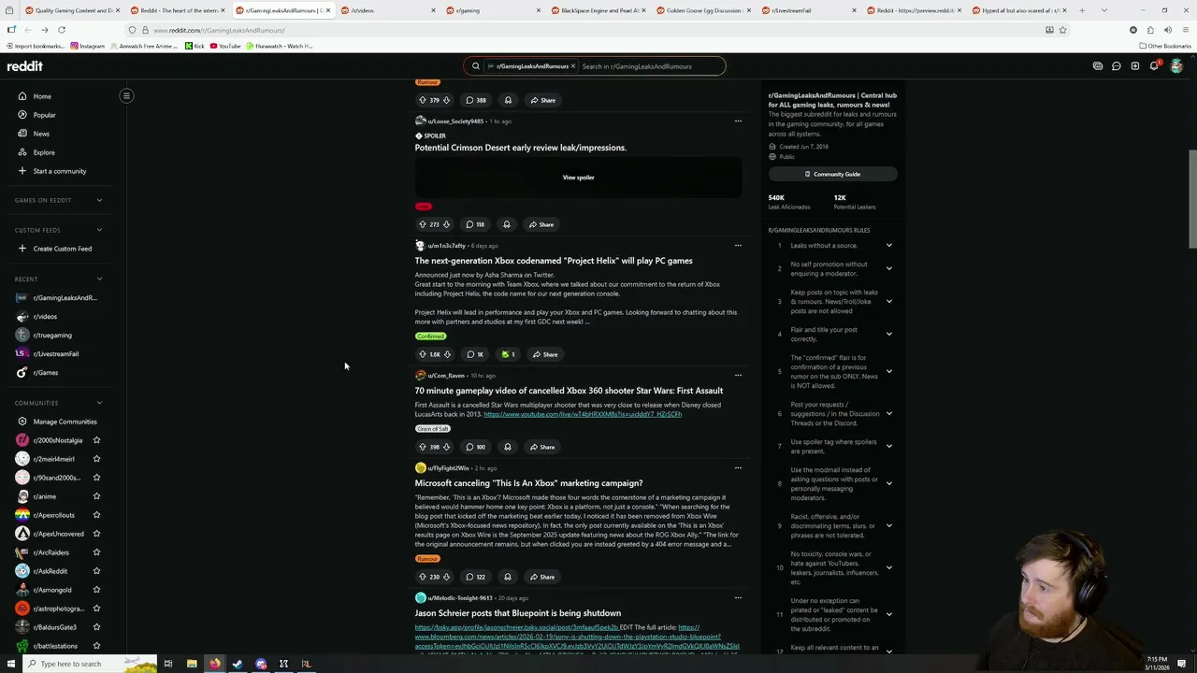Collapse the left navigation with the hamburger icon

126,95
